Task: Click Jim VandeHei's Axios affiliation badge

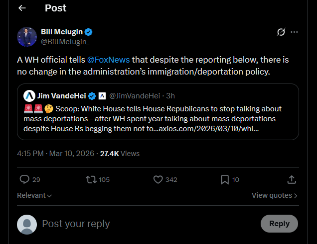Action: point(102,96)
